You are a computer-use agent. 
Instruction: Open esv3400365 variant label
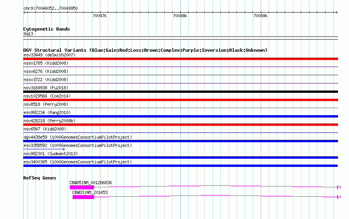tap(78, 162)
